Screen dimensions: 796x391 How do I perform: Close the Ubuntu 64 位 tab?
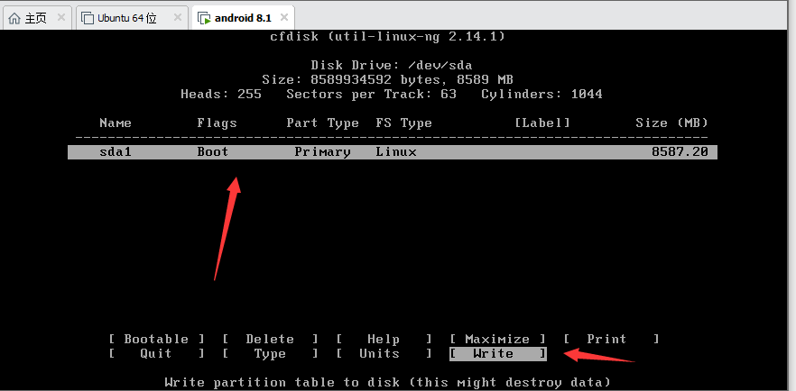[x=178, y=17]
